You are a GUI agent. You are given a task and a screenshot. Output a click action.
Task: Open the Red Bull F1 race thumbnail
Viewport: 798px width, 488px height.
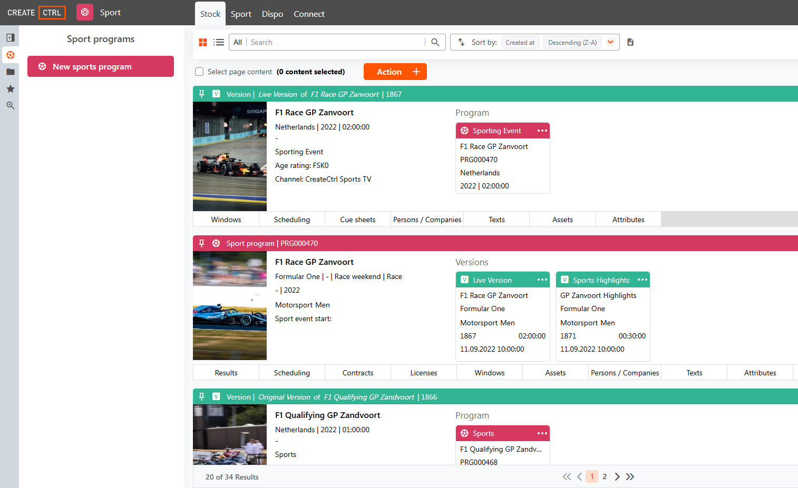point(230,156)
